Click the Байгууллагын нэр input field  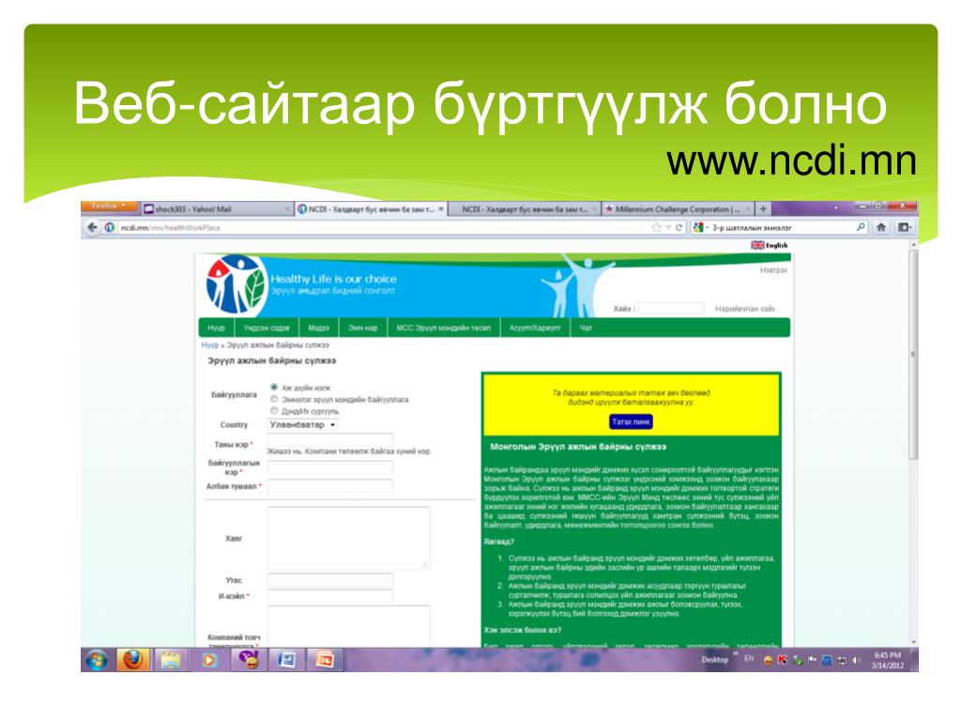(329, 468)
